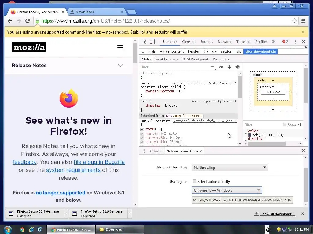The image size is (313, 234).
Task: Toggle the zoom: 1 property checkbox
Action: click(142, 129)
